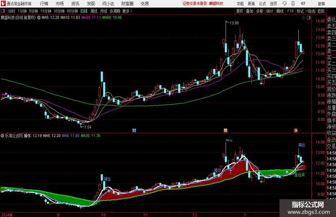This screenshot has height=217, width=336.
Task: Click the 麒盛科技 stock name in title bar
Action: click(216, 4)
